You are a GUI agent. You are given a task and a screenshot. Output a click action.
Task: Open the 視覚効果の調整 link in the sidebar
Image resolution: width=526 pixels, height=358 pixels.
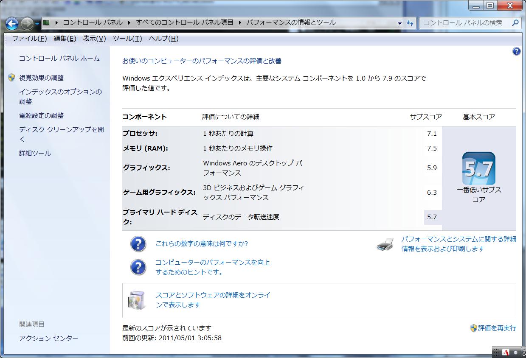41,78
